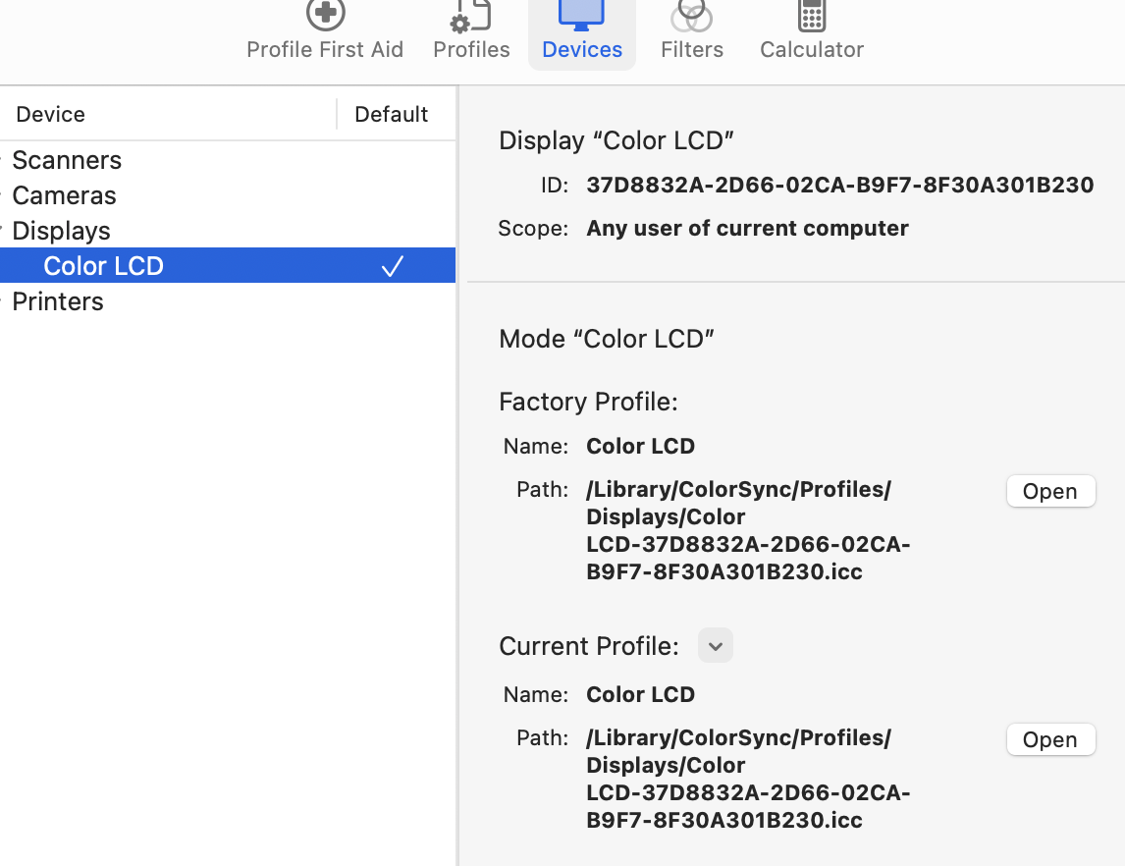The image size is (1125, 866).
Task: Click the Device column header
Action: pos(50,114)
